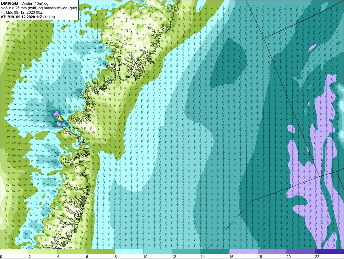Image resolution: width=344 pixels, height=259 pixels.
Task: Click legend label 16
Action: (x=231, y=257)
